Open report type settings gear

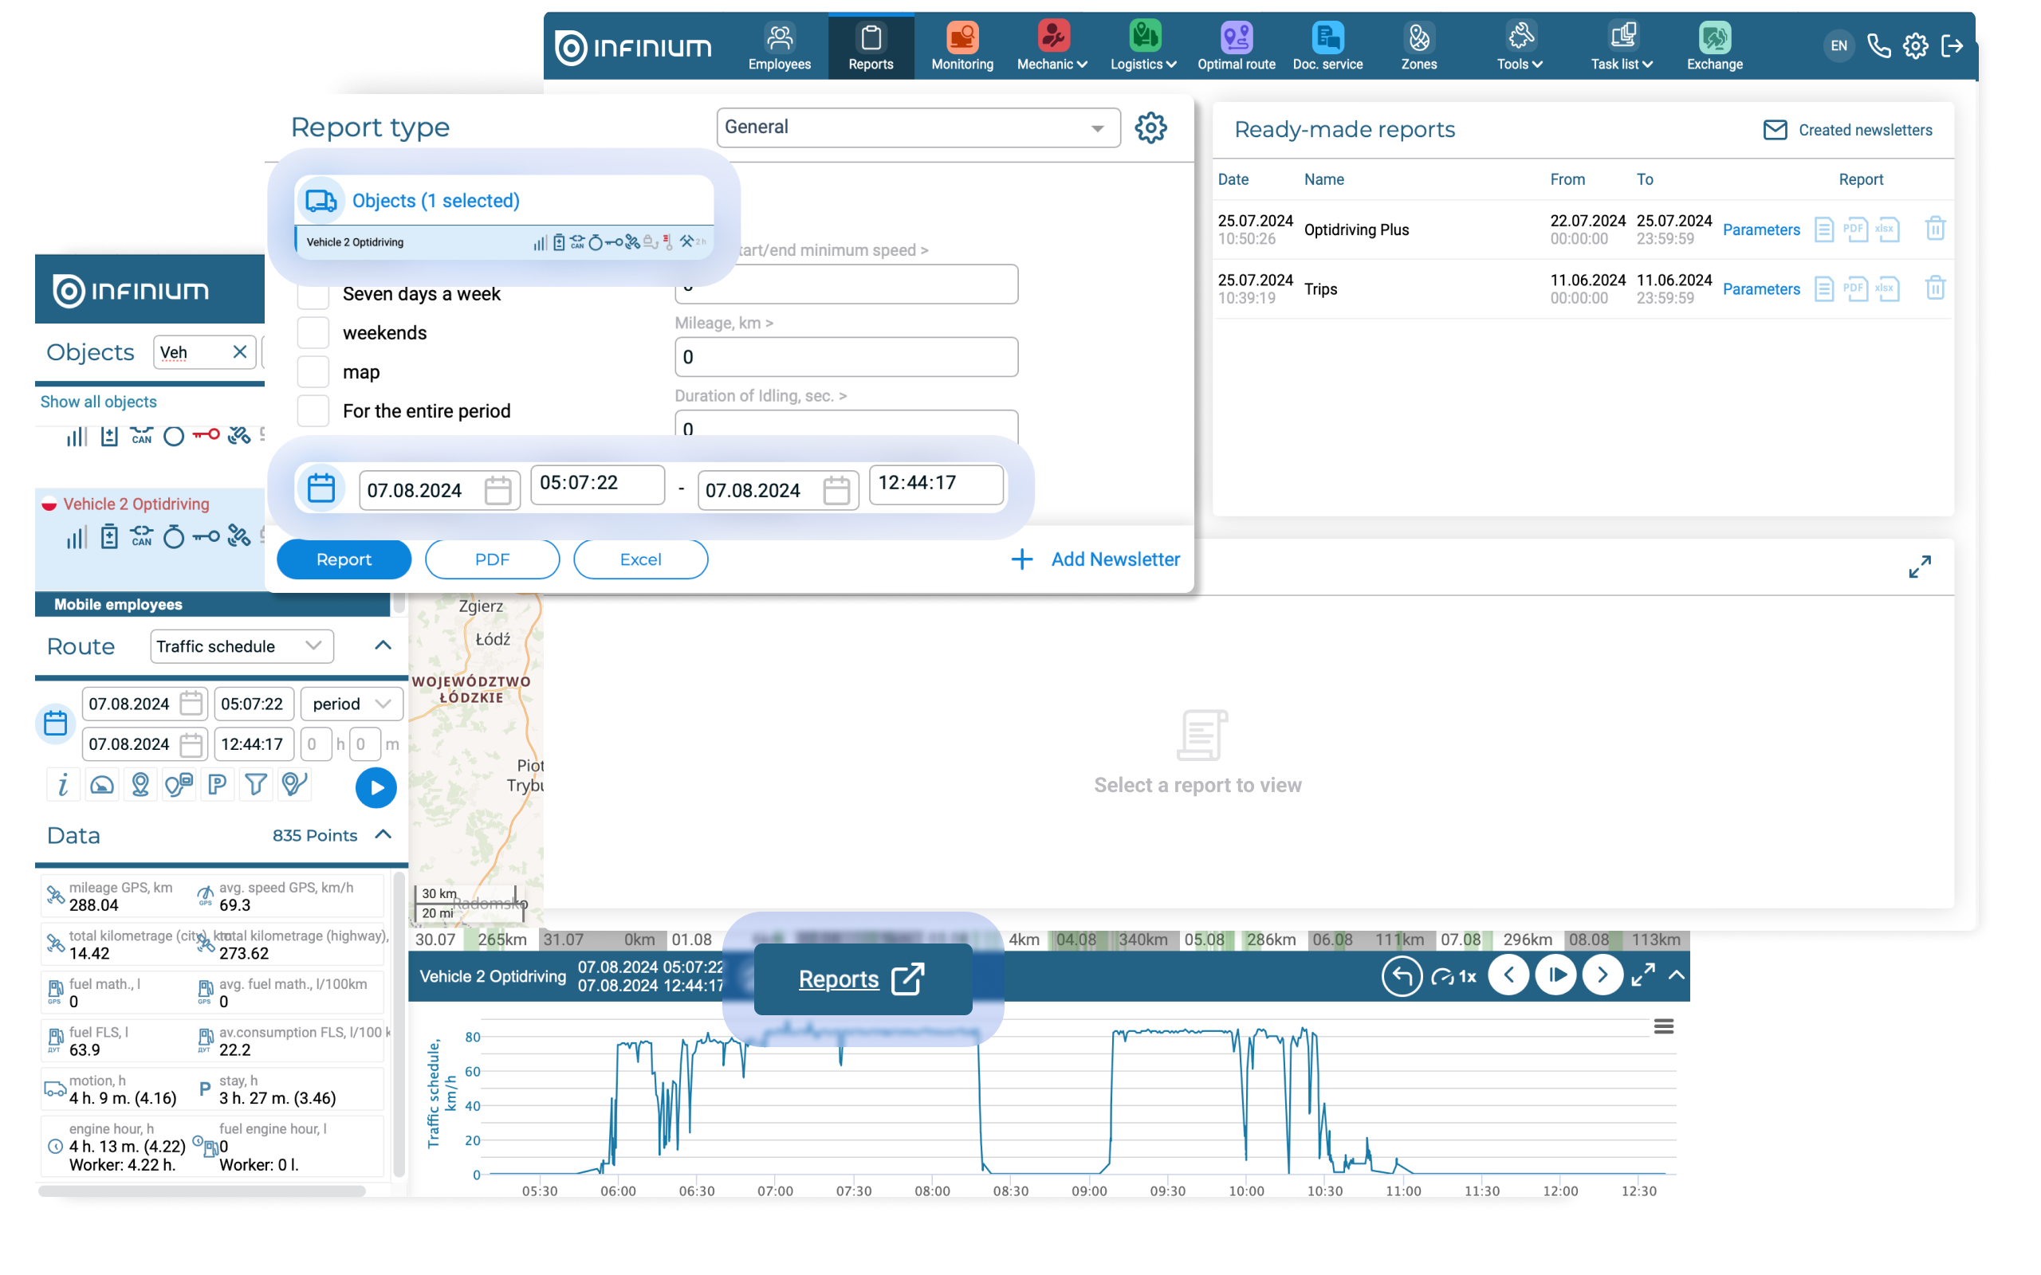(1150, 128)
